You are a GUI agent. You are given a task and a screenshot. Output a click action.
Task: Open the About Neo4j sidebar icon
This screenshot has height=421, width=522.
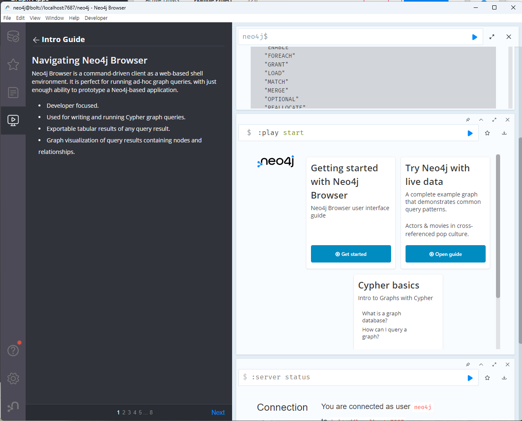13,407
